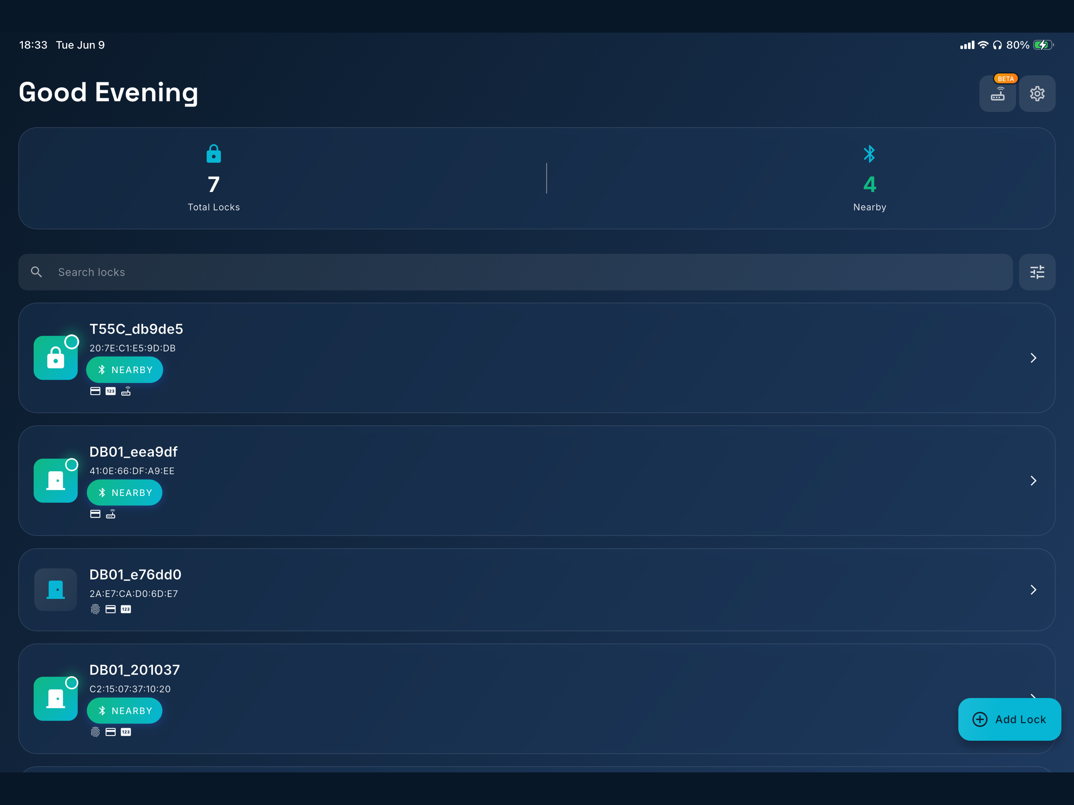Tap gateway icon under DB01_eea9df
The width and height of the screenshot is (1074, 805).
coord(111,514)
